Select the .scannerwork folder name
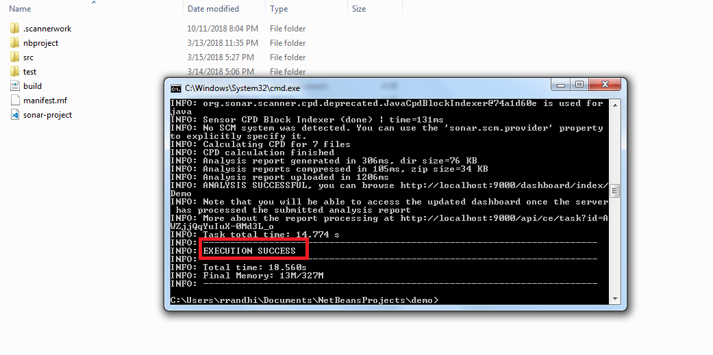 click(47, 29)
